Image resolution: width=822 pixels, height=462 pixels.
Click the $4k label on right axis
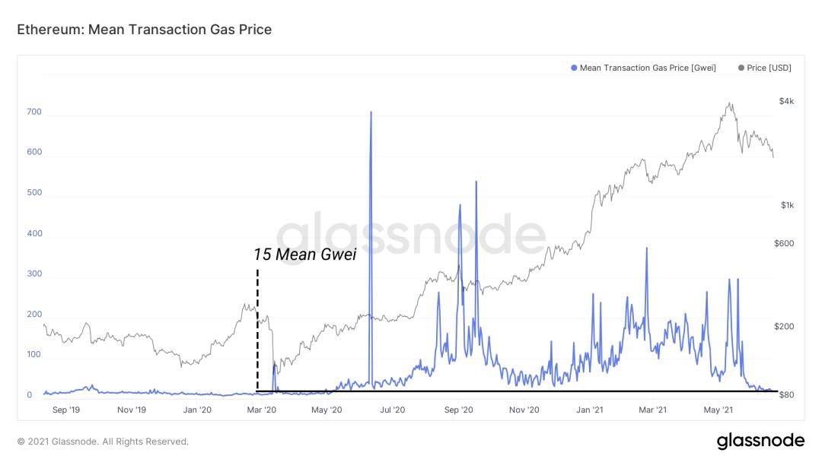(786, 101)
